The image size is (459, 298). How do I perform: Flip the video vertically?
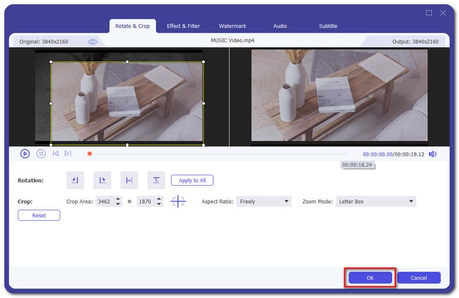156,180
